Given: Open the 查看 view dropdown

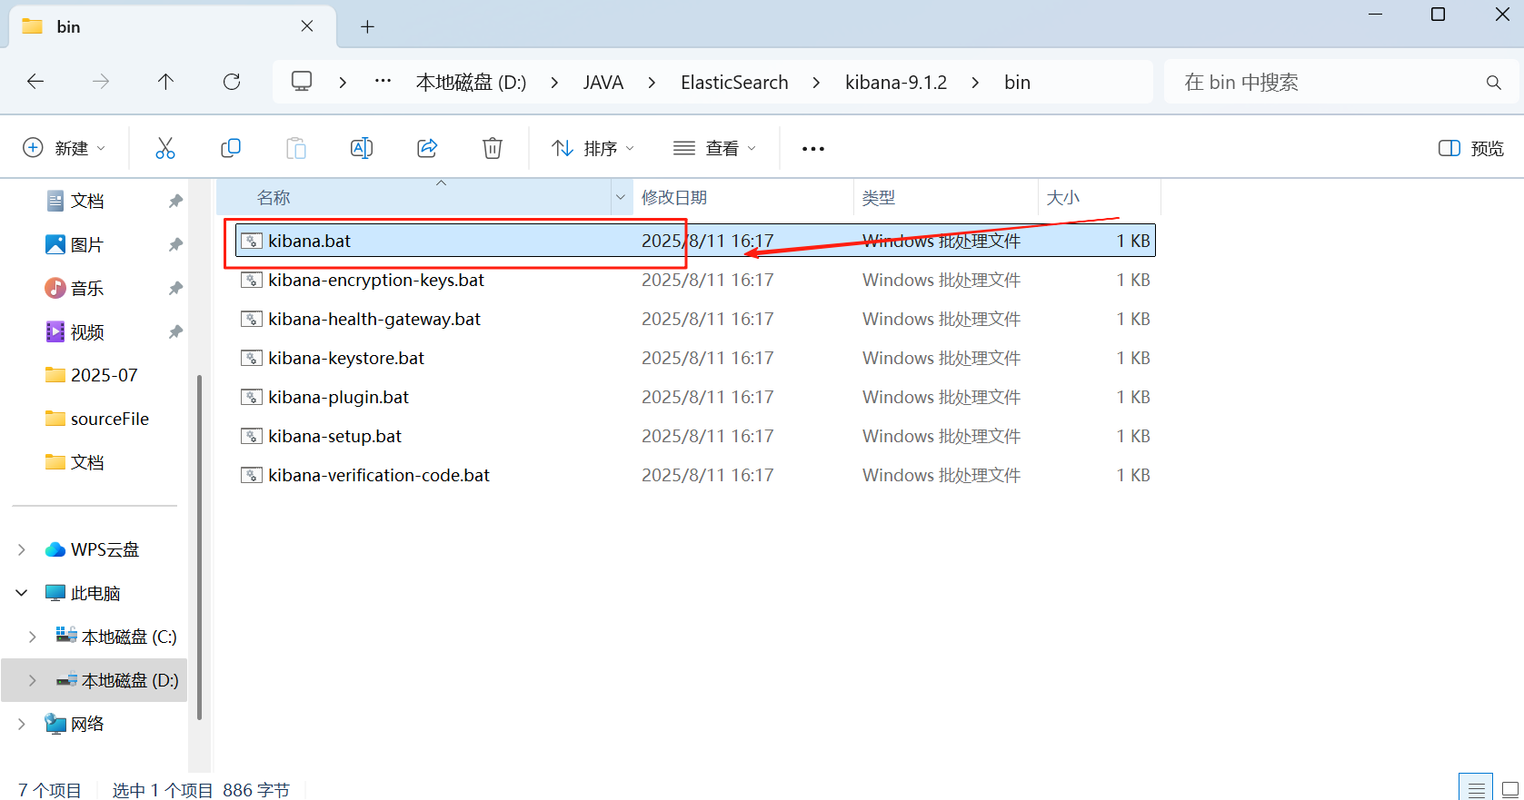Looking at the screenshot, I should tap(715, 148).
